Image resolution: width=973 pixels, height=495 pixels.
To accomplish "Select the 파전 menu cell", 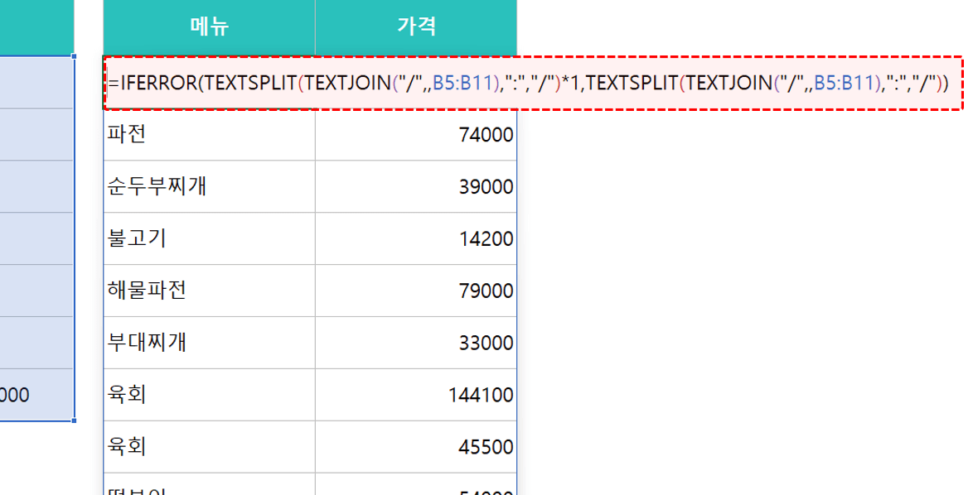I will (x=209, y=134).
